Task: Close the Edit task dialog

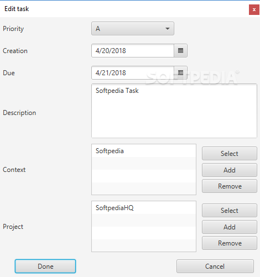Action: pyautogui.click(x=254, y=9)
